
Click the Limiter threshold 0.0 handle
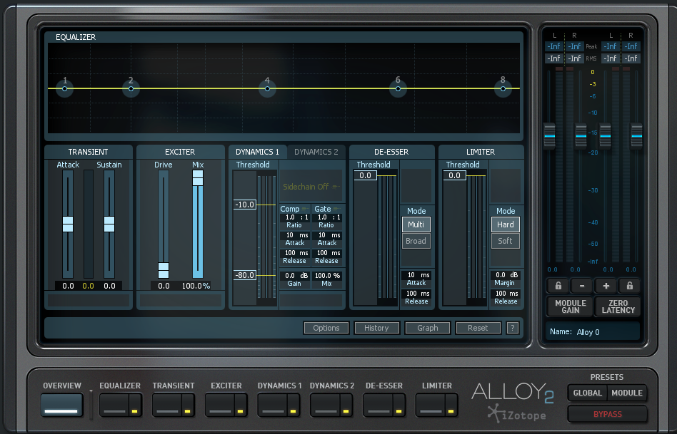pos(455,175)
